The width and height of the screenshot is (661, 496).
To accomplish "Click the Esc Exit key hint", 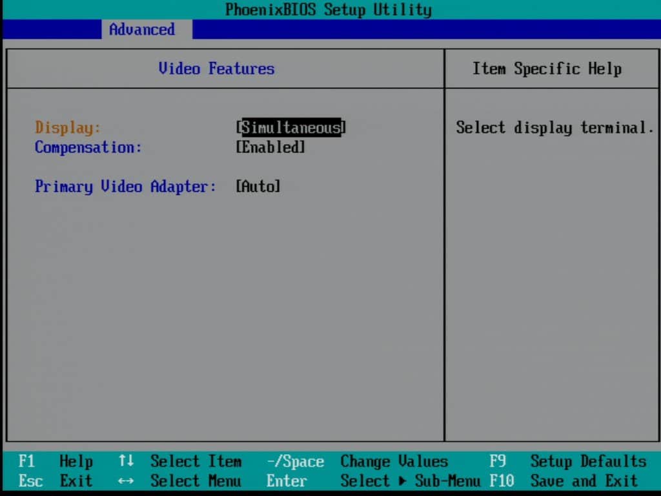I will point(56,480).
